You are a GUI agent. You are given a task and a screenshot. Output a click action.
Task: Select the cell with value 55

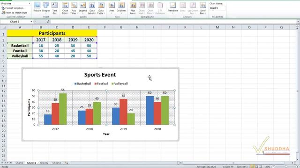41,56
